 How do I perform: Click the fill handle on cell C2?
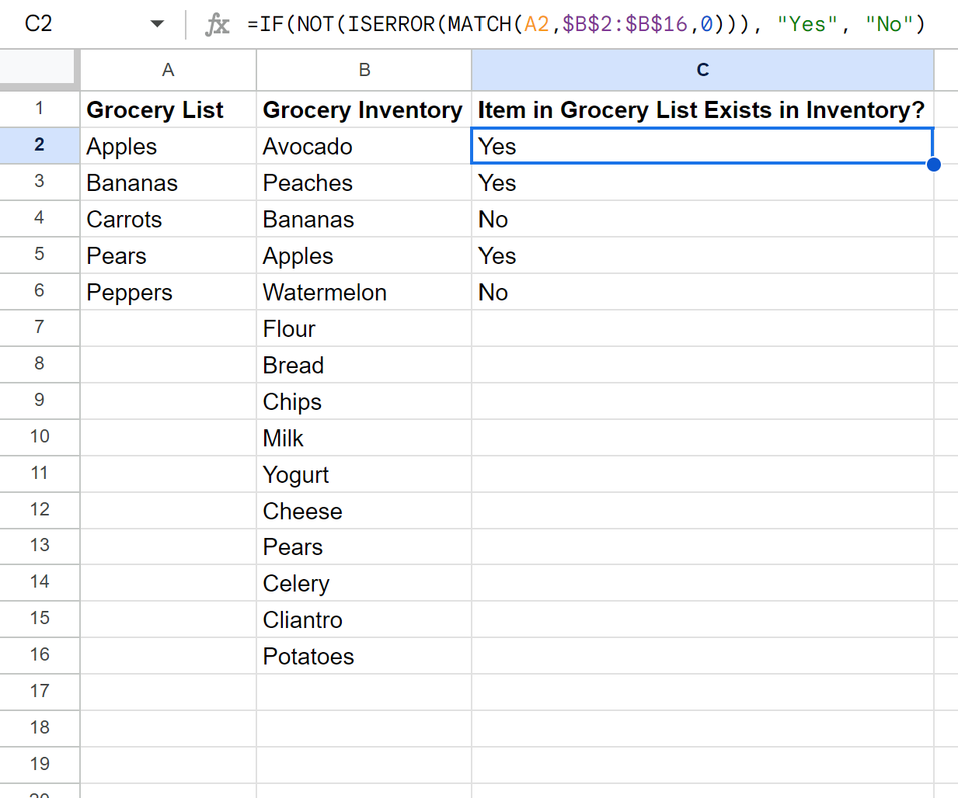coord(933,164)
